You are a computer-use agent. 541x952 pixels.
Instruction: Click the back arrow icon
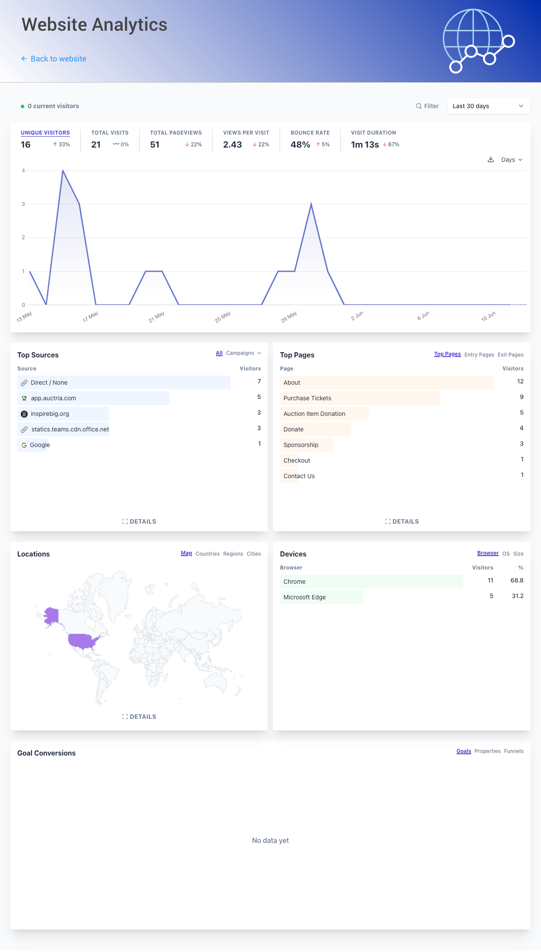pyautogui.click(x=24, y=59)
